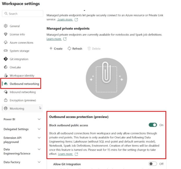Click the Refresh icon for endpoints

tap(70, 49)
